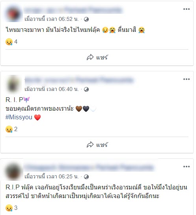
Task: Click the globe privacy icon beside 06:52
Action: click(86, 19)
